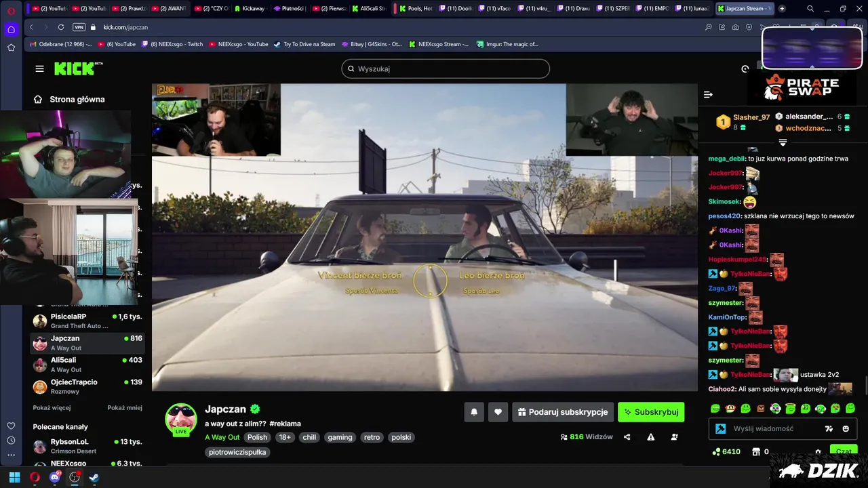
Task: Click the green Subskrybuj button
Action: coord(651,411)
